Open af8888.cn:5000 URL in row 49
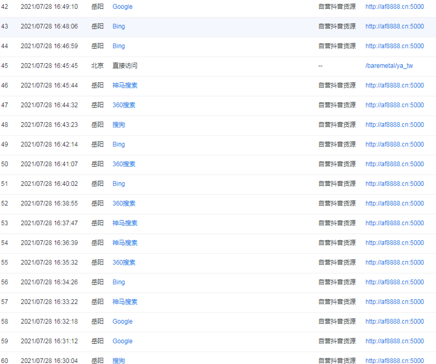The width and height of the screenshot is (436, 364). (x=395, y=144)
